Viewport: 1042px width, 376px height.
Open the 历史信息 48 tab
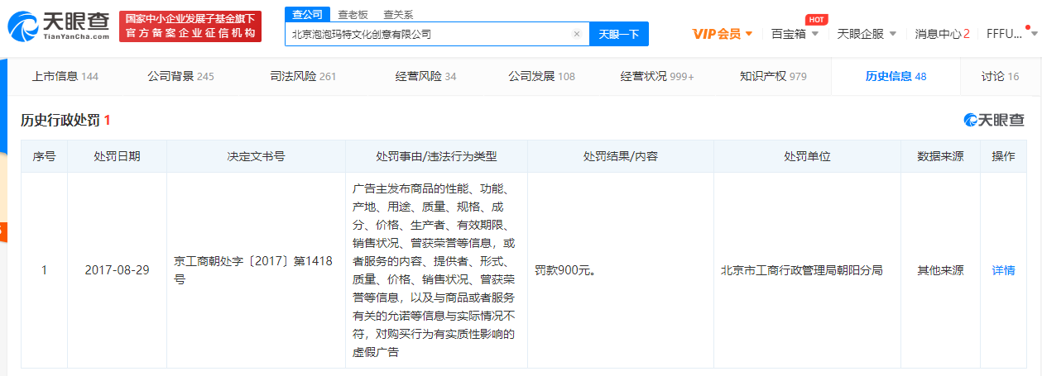(896, 76)
